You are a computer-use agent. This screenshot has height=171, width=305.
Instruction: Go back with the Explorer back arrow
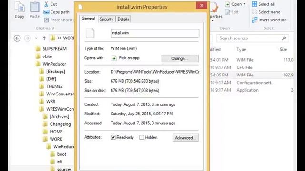click(17, 38)
